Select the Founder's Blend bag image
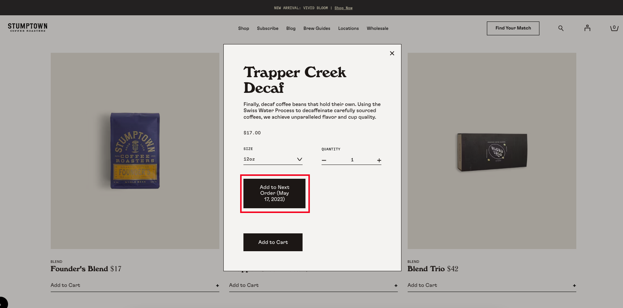This screenshot has height=308, width=623. click(x=135, y=151)
